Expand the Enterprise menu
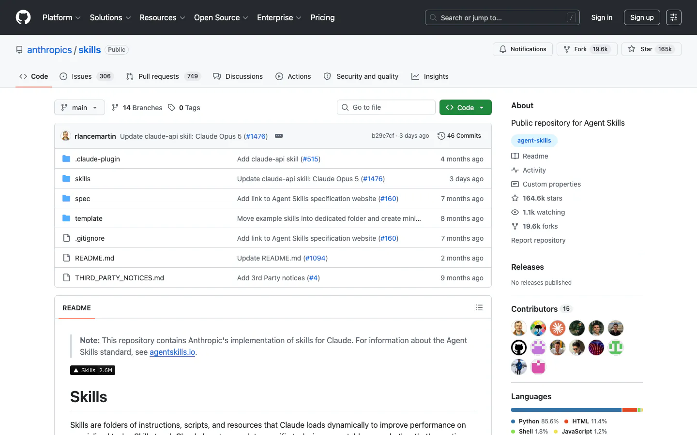 coord(279,17)
